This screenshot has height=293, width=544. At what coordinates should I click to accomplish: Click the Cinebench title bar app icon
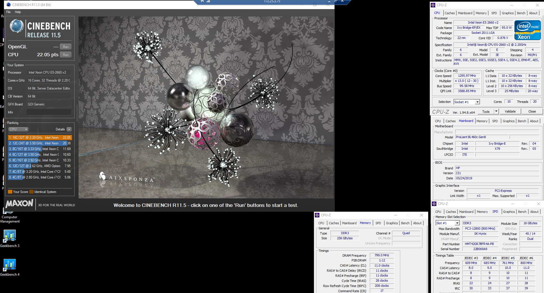tap(9, 5)
